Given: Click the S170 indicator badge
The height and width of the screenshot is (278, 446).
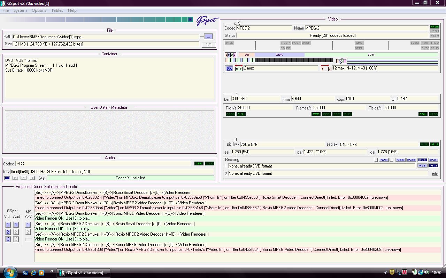Looking at the screenshot, I should coord(425,48).
